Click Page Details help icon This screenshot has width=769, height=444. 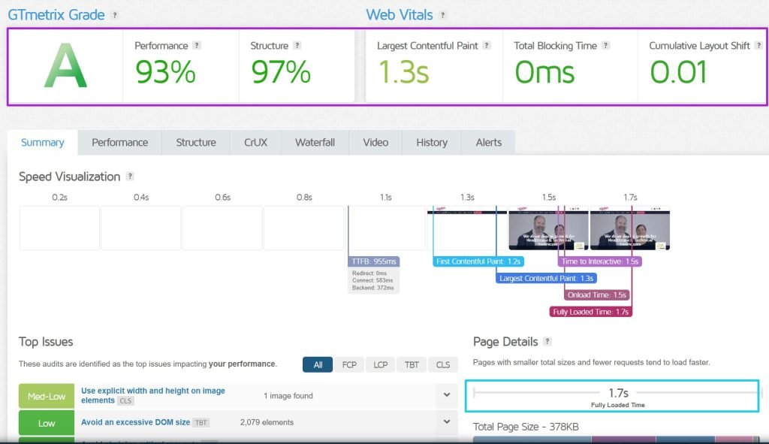(547, 342)
